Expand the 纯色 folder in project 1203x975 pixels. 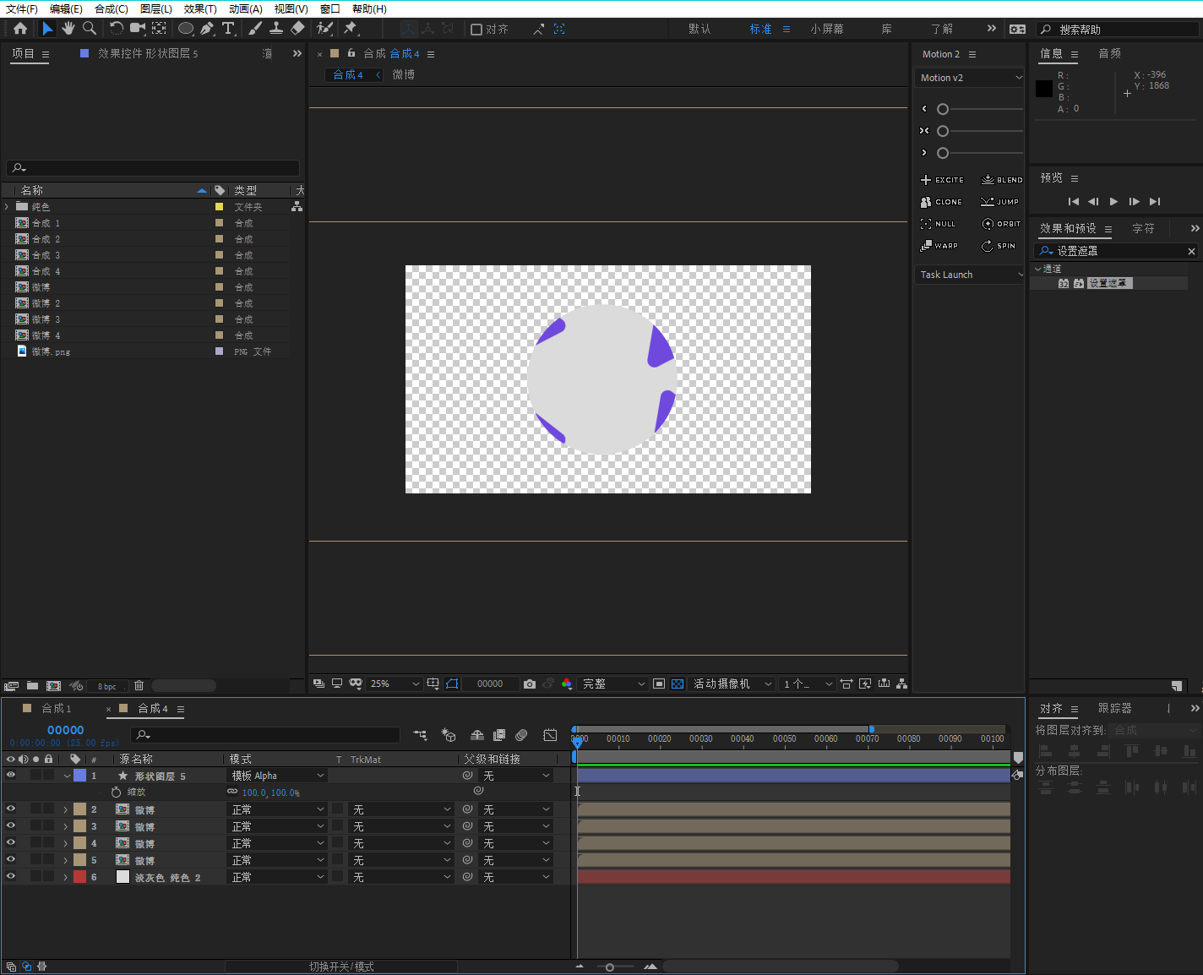tap(7, 206)
